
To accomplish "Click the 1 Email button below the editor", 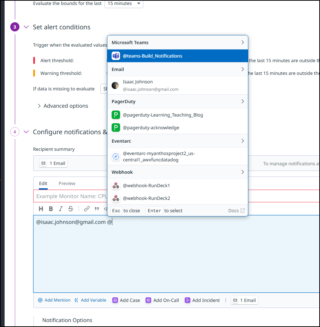I will (244, 300).
